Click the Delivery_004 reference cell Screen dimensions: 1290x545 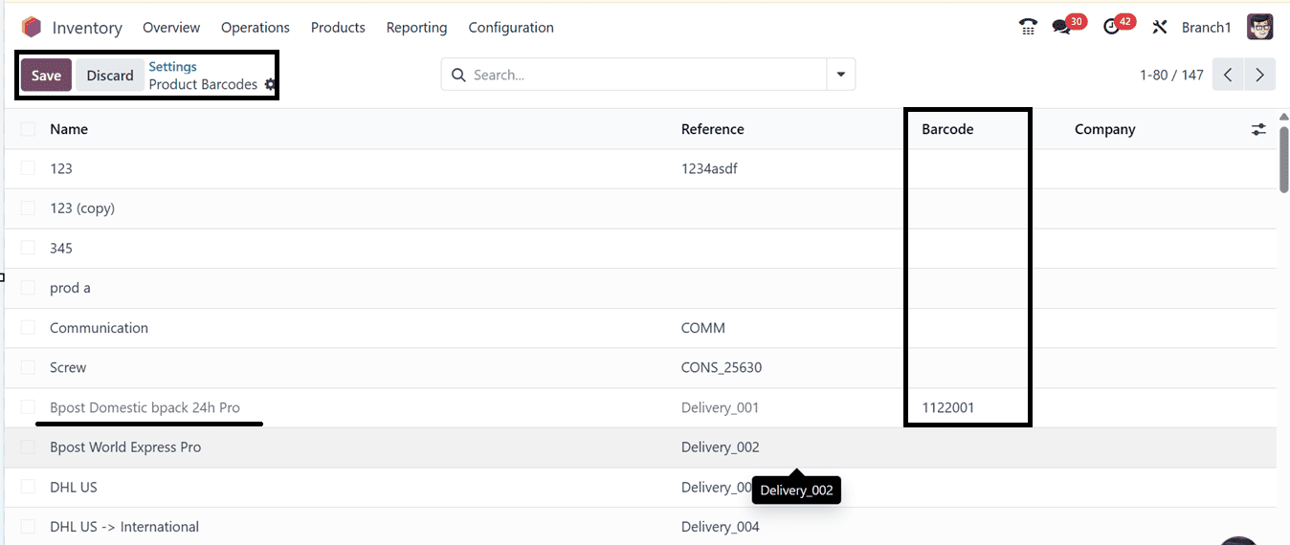click(720, 527)
